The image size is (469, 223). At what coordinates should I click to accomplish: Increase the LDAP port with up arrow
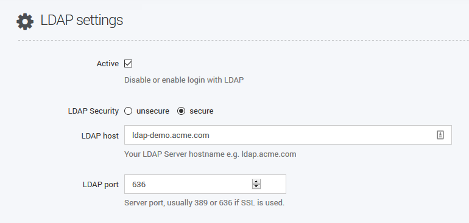coord(256,182)
